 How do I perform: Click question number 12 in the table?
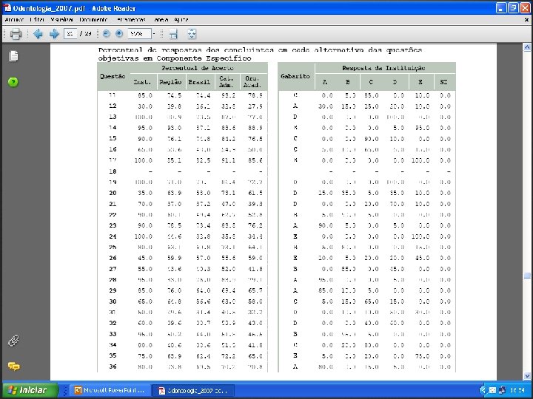113,106
